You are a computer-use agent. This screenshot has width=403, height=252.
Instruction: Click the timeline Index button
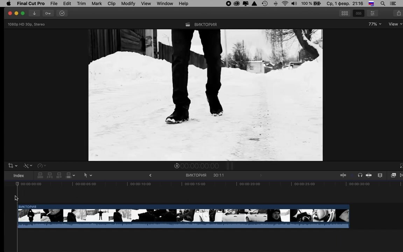point(19,175)
